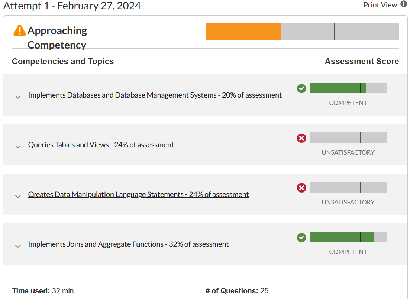Click the Attempt 1 - February 27, 2024 heading

click(72, 6)
